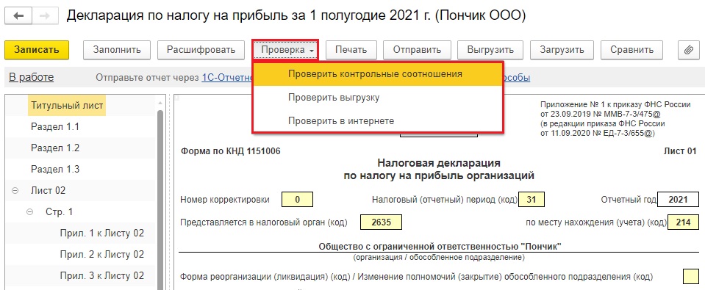The image size is (705, 290).
Task: Click the period code field 31
Action: coord(532,200)
